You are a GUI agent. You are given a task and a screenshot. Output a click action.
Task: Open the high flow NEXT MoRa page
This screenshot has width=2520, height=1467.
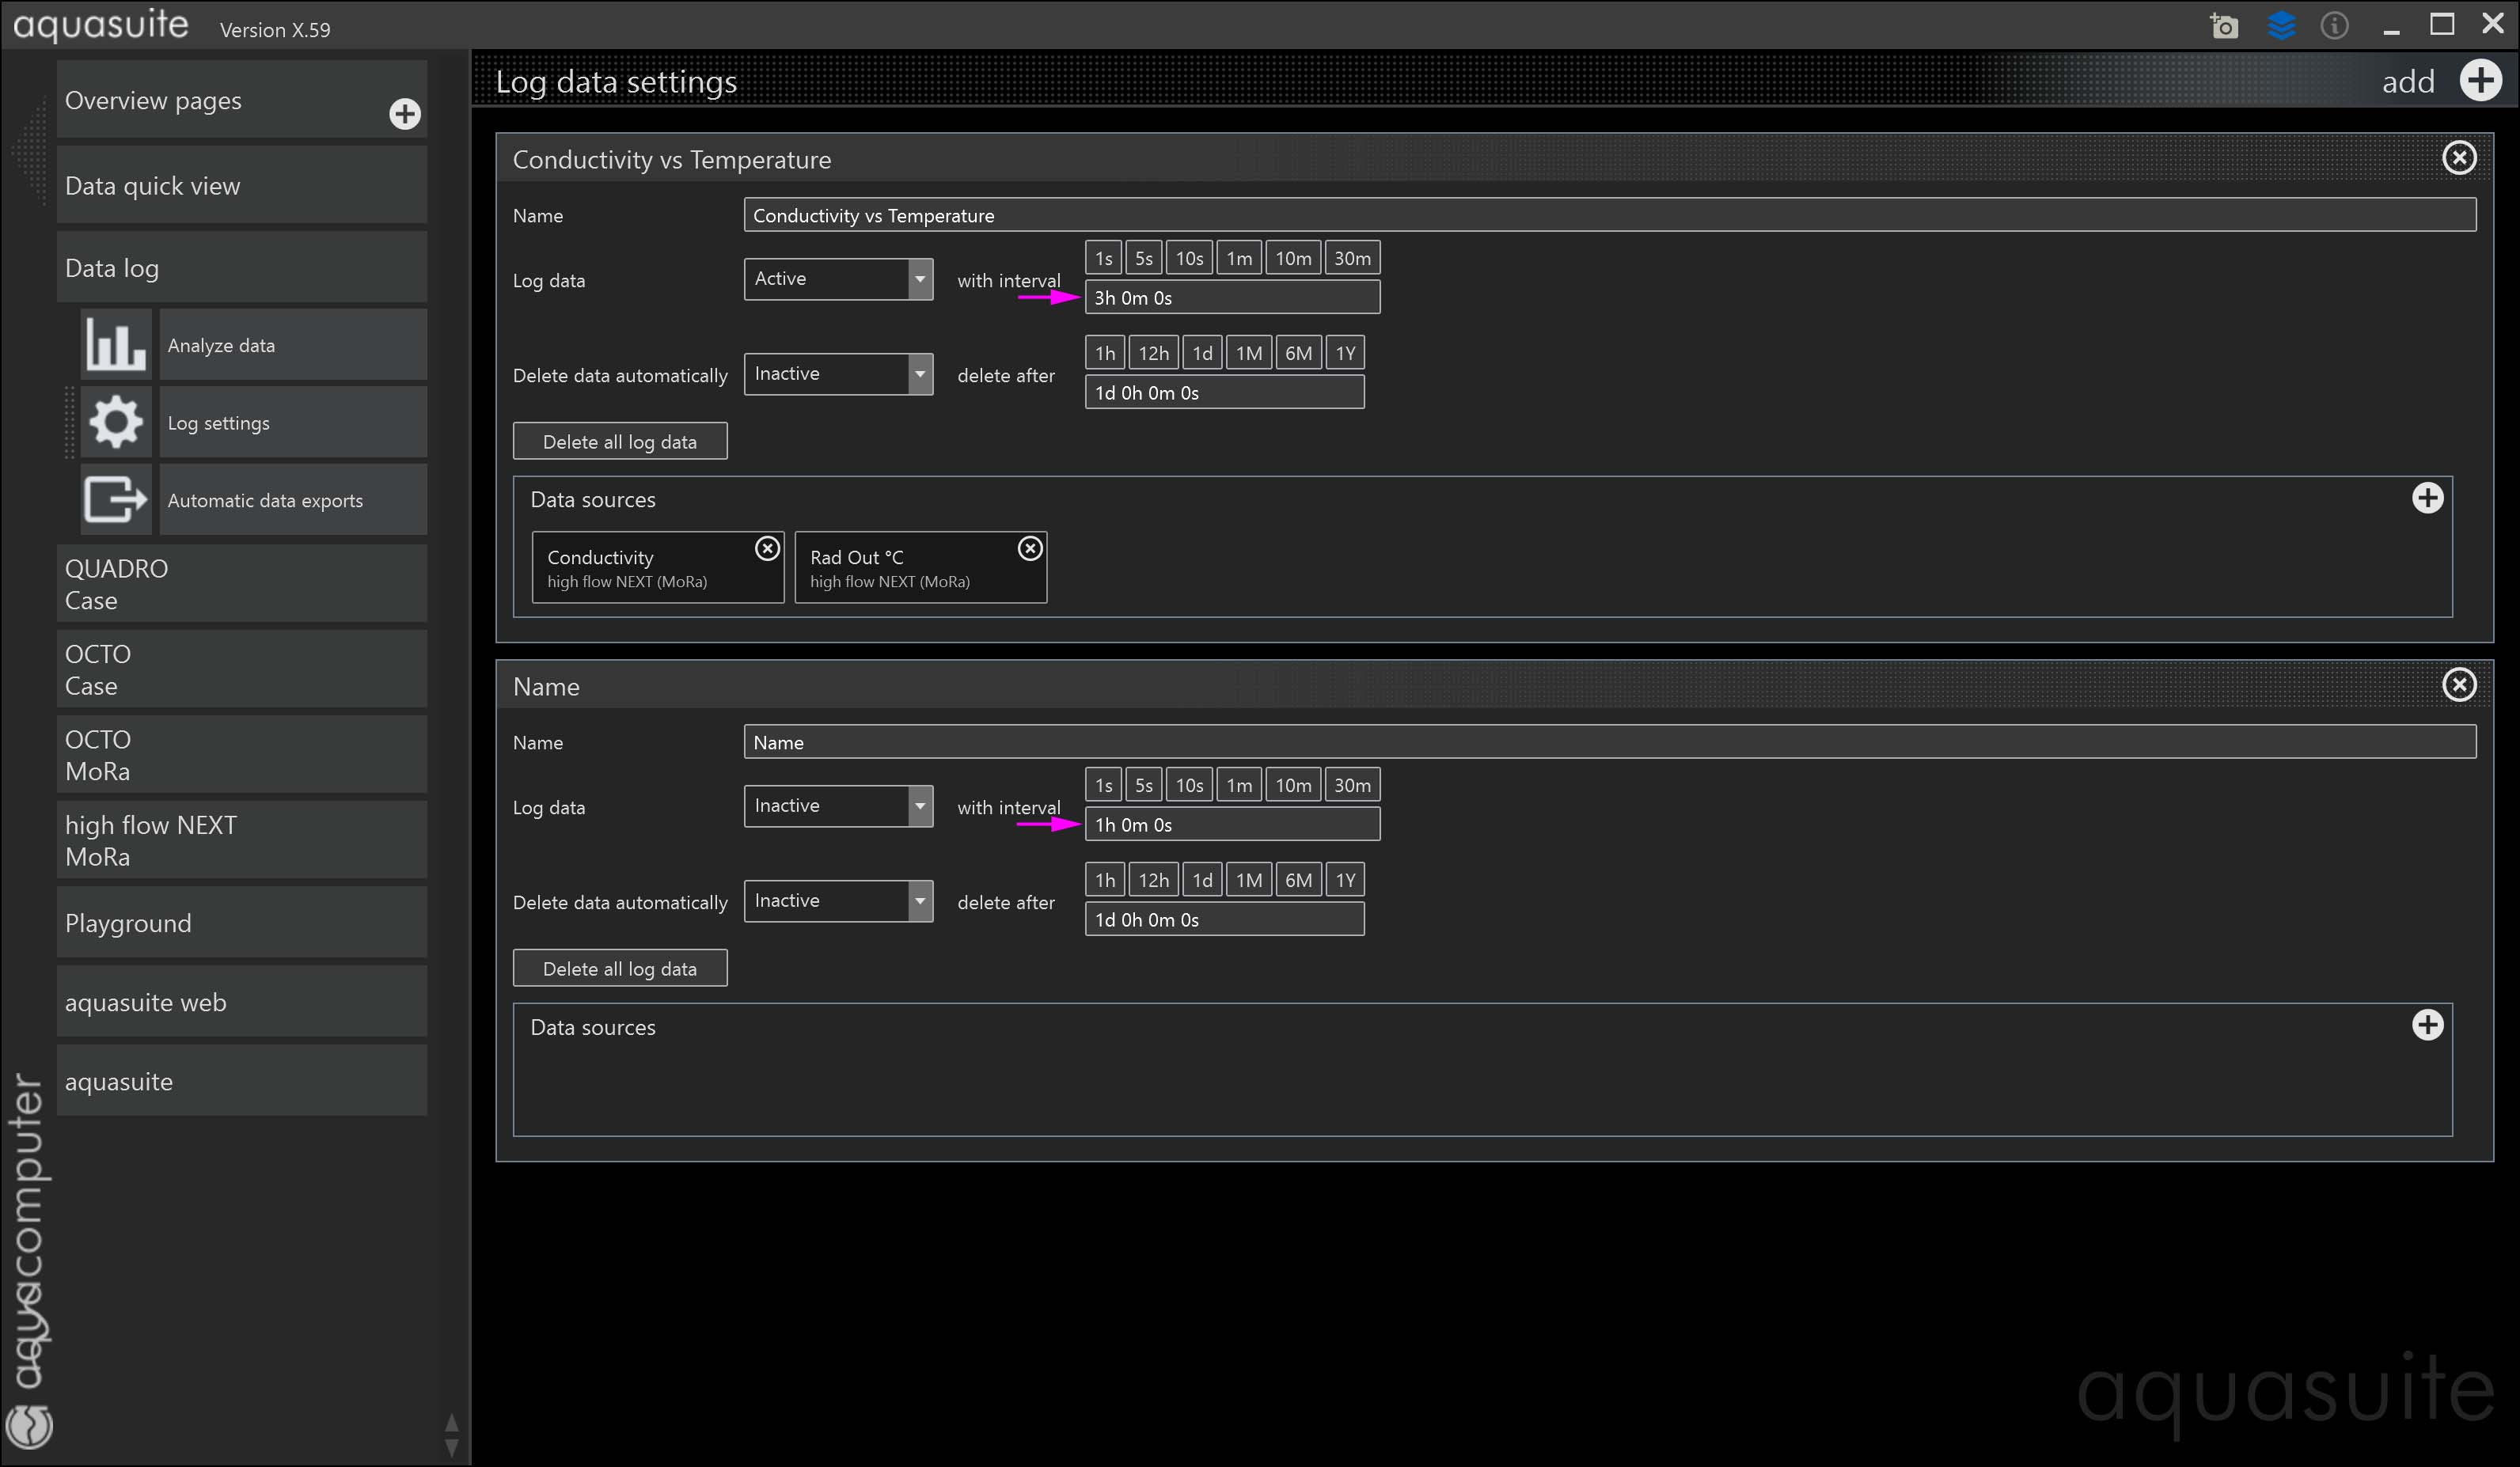point(241,840)
